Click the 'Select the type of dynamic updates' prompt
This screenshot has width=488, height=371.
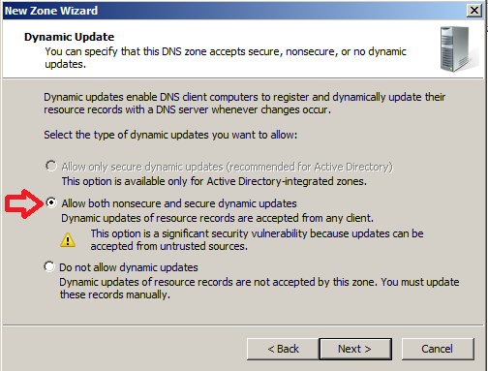[170, 135]
